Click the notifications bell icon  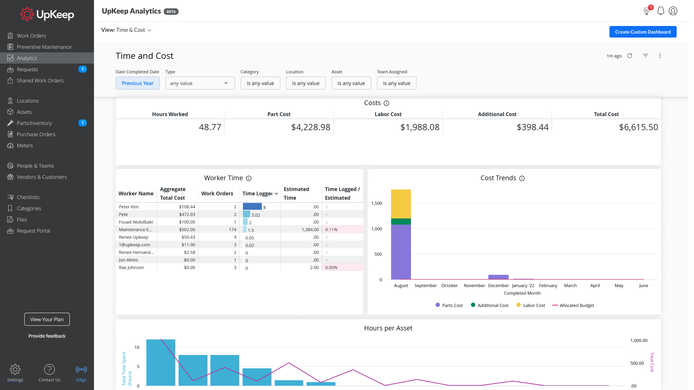[x=660, y=11]
